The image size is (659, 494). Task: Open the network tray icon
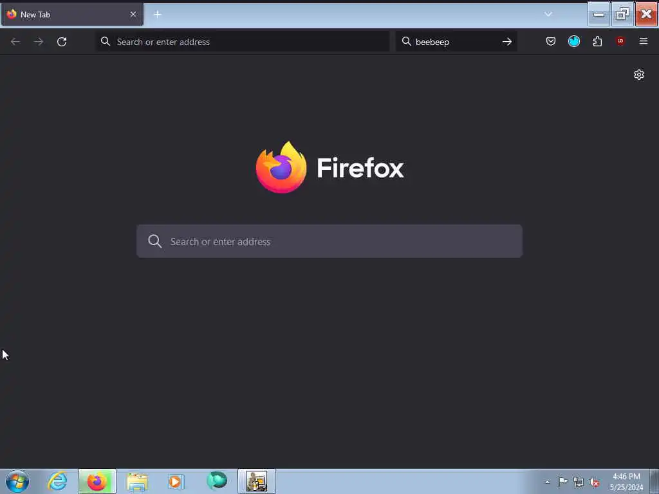coord(579,482)
